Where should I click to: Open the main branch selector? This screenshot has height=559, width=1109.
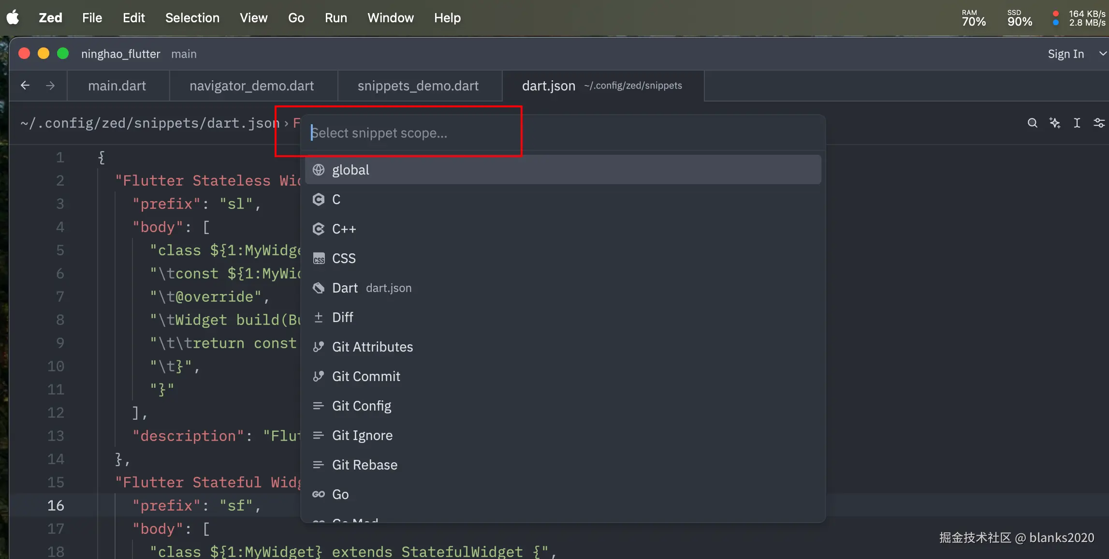tap(184, 54)
